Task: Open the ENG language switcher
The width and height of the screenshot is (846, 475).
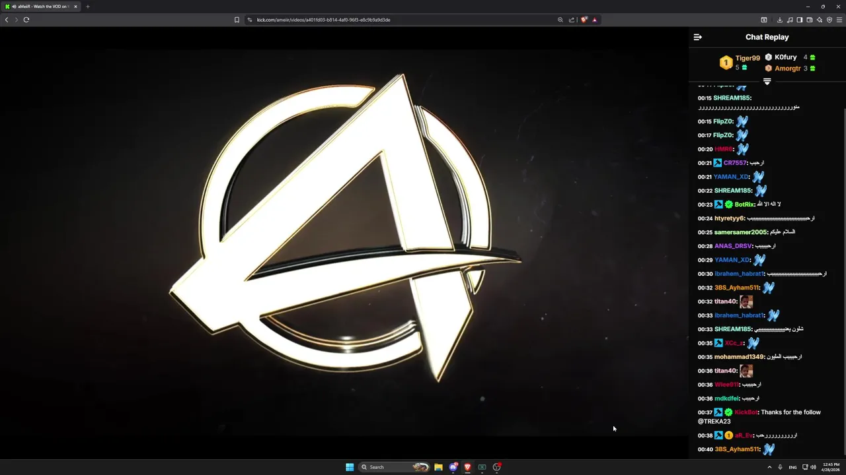Action: pos(792,467)
